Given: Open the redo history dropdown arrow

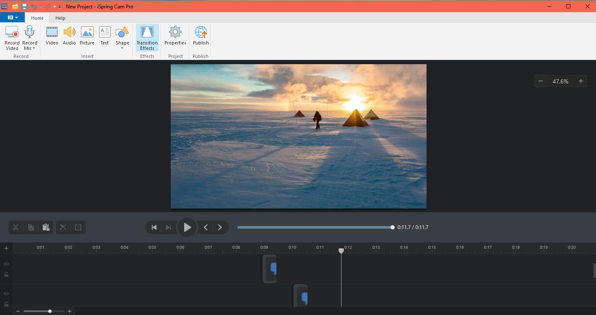Looking at the screenshot, I should 55,7.
